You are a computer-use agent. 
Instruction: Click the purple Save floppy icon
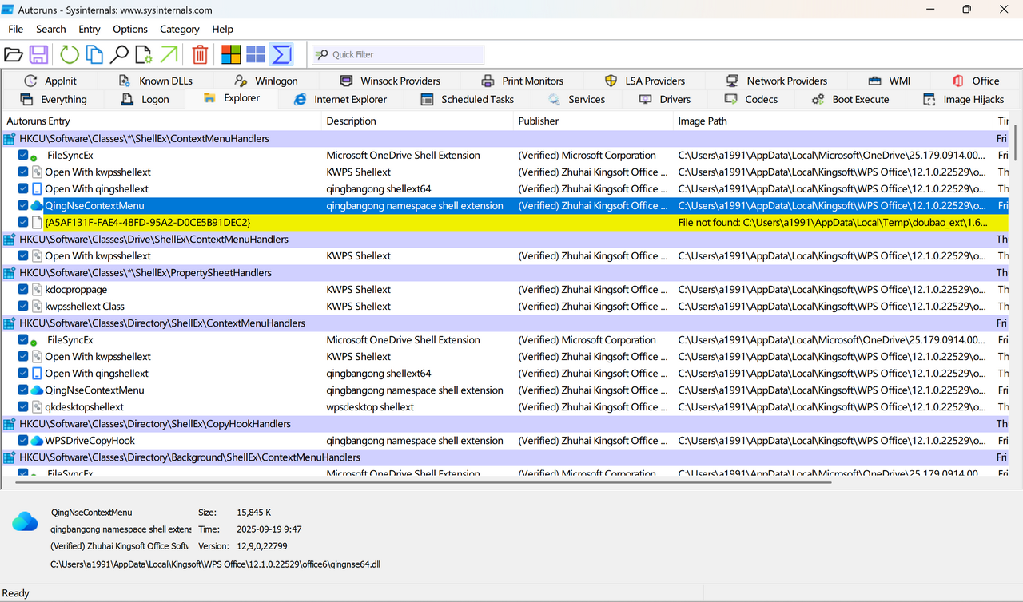(x=38, y=54)
